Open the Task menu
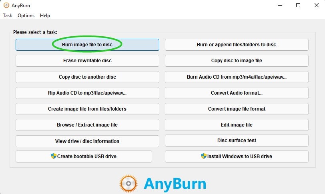The image size is (325, 194). 8,16
